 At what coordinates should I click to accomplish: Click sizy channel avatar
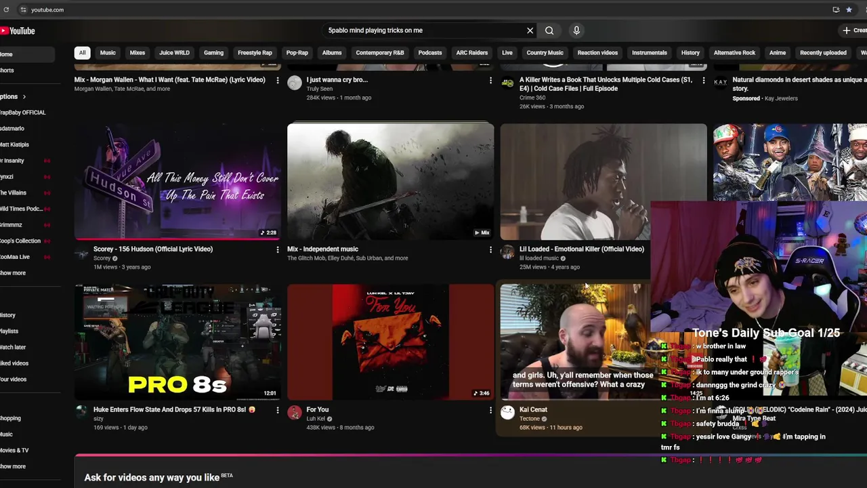coord(81,413)
